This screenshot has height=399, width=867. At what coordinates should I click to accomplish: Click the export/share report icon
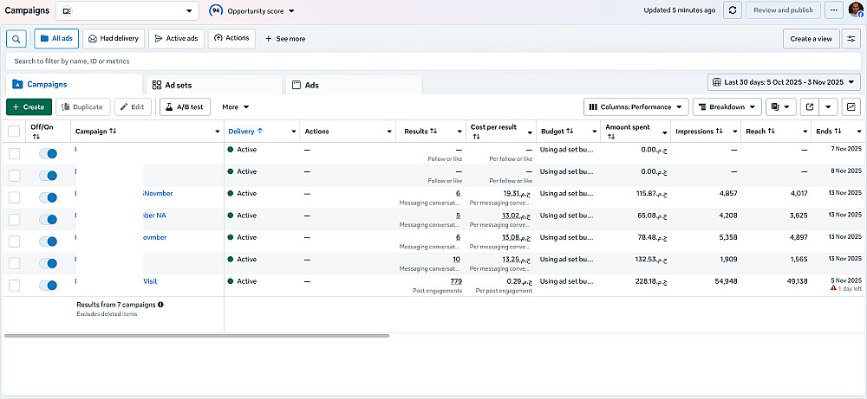click(x=809, y=107)
